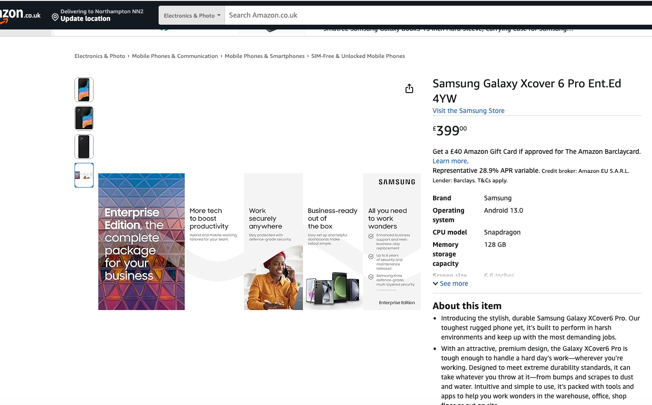The image size is (652, 405).
Task: Click the location pin icon
Action: (x=55, y=18)
